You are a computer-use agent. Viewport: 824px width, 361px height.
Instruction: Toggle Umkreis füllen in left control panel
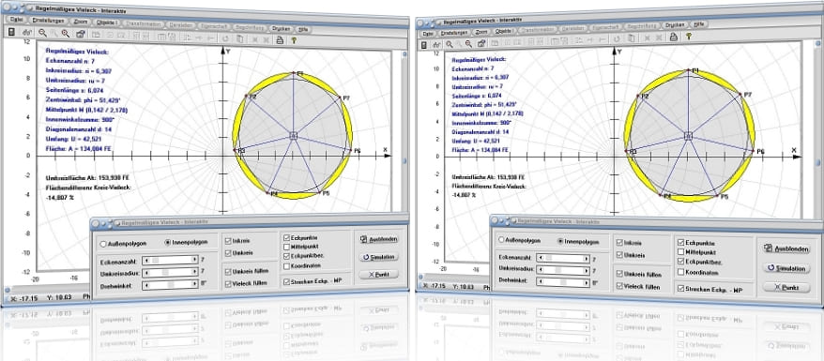pos(227,272)
